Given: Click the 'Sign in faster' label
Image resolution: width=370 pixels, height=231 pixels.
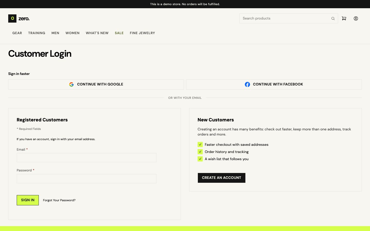Looking at the screenshot, I should tap(19, 74).
